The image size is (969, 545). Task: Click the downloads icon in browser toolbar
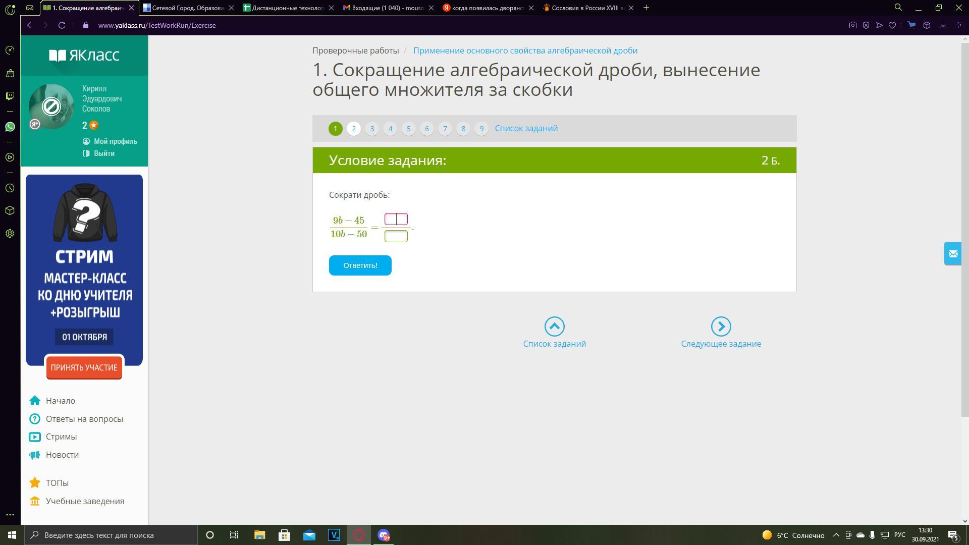942,25
